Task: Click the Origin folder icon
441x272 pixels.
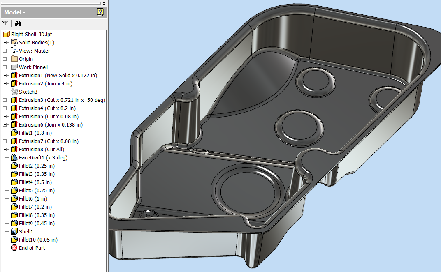Action: (x=14, y=59)
